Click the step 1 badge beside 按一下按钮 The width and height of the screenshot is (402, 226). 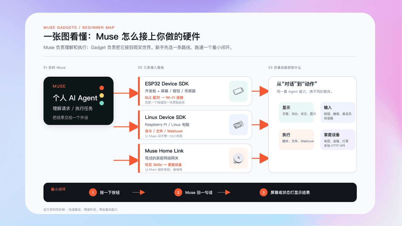(x=93, y=192)
